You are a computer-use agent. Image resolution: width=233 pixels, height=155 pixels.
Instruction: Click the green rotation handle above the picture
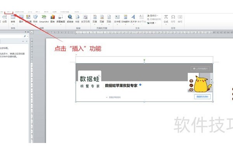coord(144,60)
